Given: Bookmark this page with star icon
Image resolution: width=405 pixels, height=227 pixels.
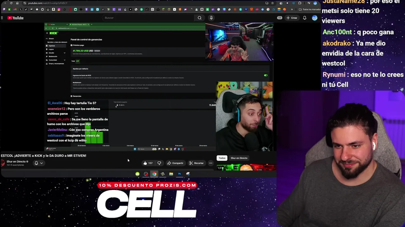Looking at the screenshot, I should point(272,3).
